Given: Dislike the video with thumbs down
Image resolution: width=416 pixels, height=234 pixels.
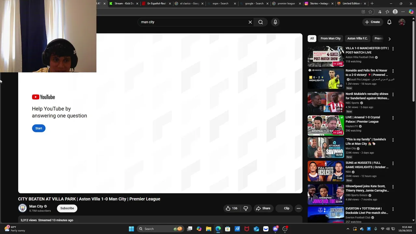Looking at the screenshot, I should tap(246, 208).
